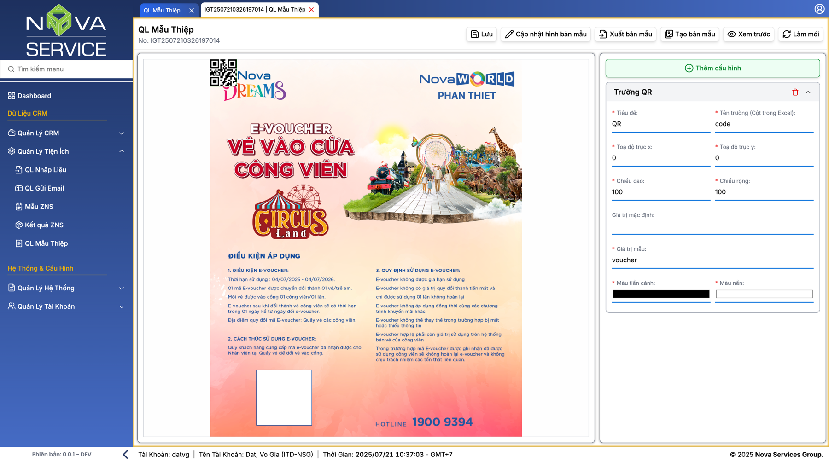829x462 pixels.
Task: Click the Quản Lý CRM cloud icon
Action: 12,133
